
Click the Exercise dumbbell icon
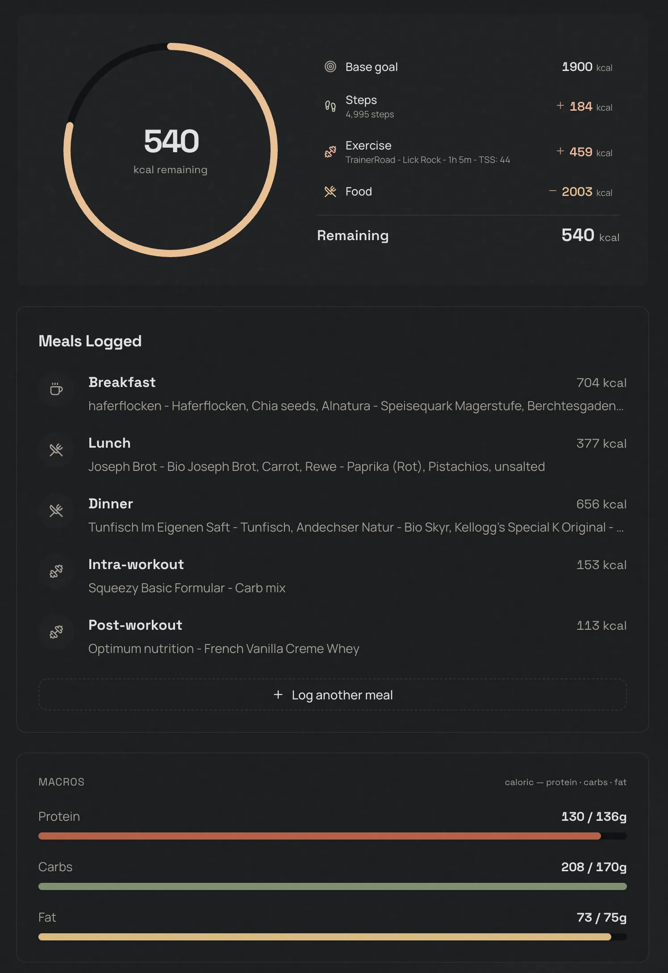[330, 152]
